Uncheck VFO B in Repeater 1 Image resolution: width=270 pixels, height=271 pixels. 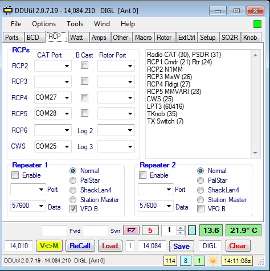pyautogui.click(x=73, y=209)
